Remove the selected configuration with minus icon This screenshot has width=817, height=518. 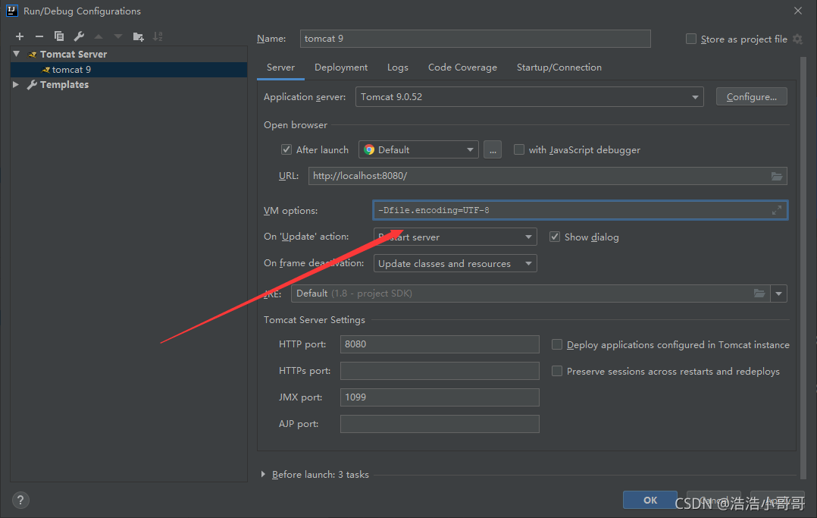point(39,36)
